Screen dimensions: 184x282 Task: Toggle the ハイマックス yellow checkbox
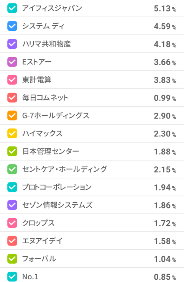[x=12, y=133]
